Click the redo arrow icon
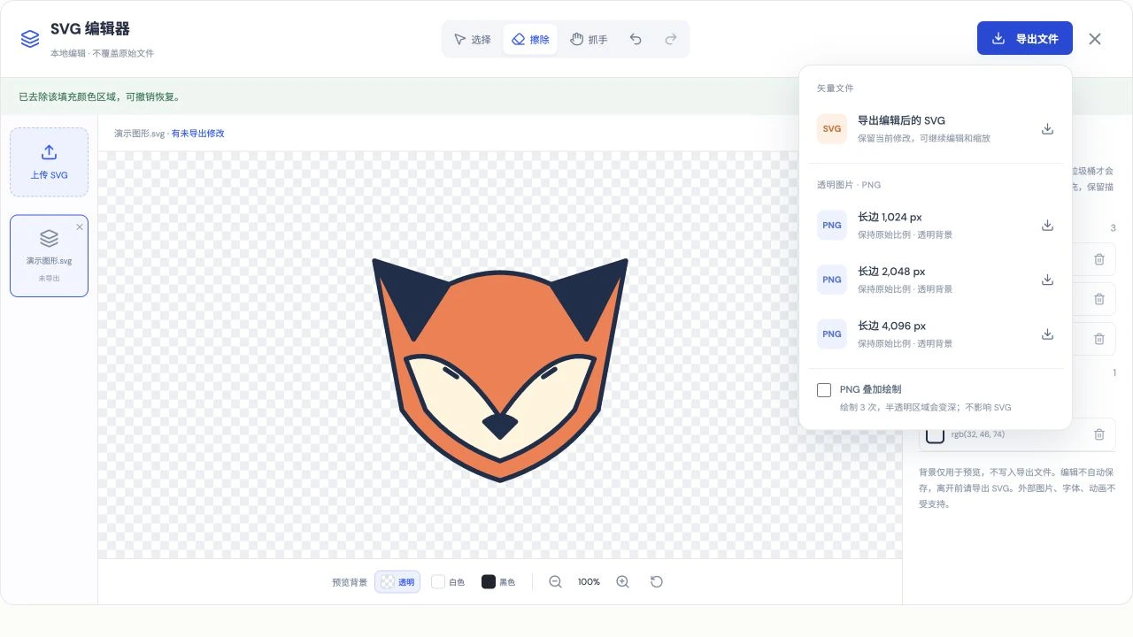The width and height of the screenshot is (1133, 637). coord(671,39)
